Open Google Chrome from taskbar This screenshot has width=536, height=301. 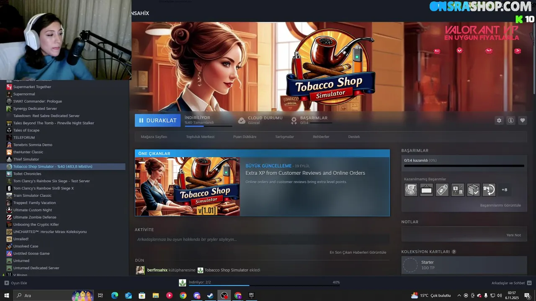click(183, 296)
